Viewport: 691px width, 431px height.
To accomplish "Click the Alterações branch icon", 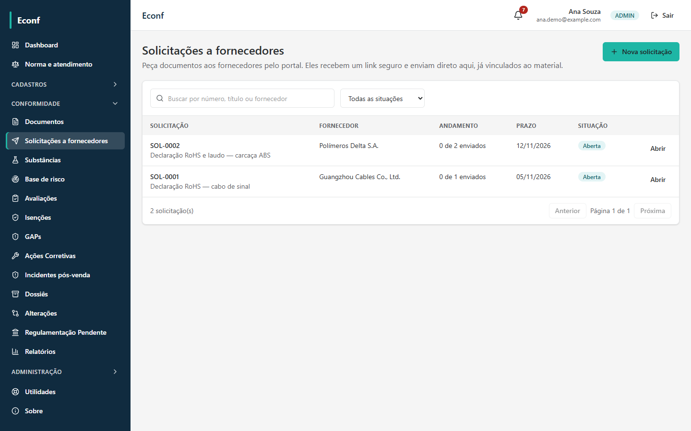I will [x=15, y=313].
